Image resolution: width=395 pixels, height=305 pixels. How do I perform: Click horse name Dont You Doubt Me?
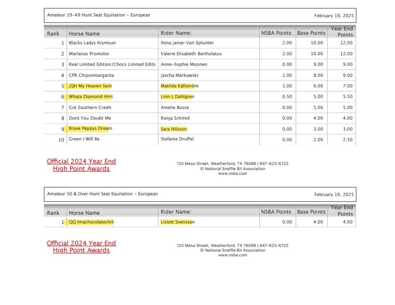pos(90,118)
